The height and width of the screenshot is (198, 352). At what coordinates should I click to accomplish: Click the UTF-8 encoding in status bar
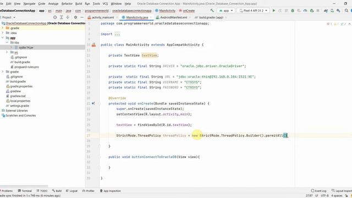click(x=324, y=196)
